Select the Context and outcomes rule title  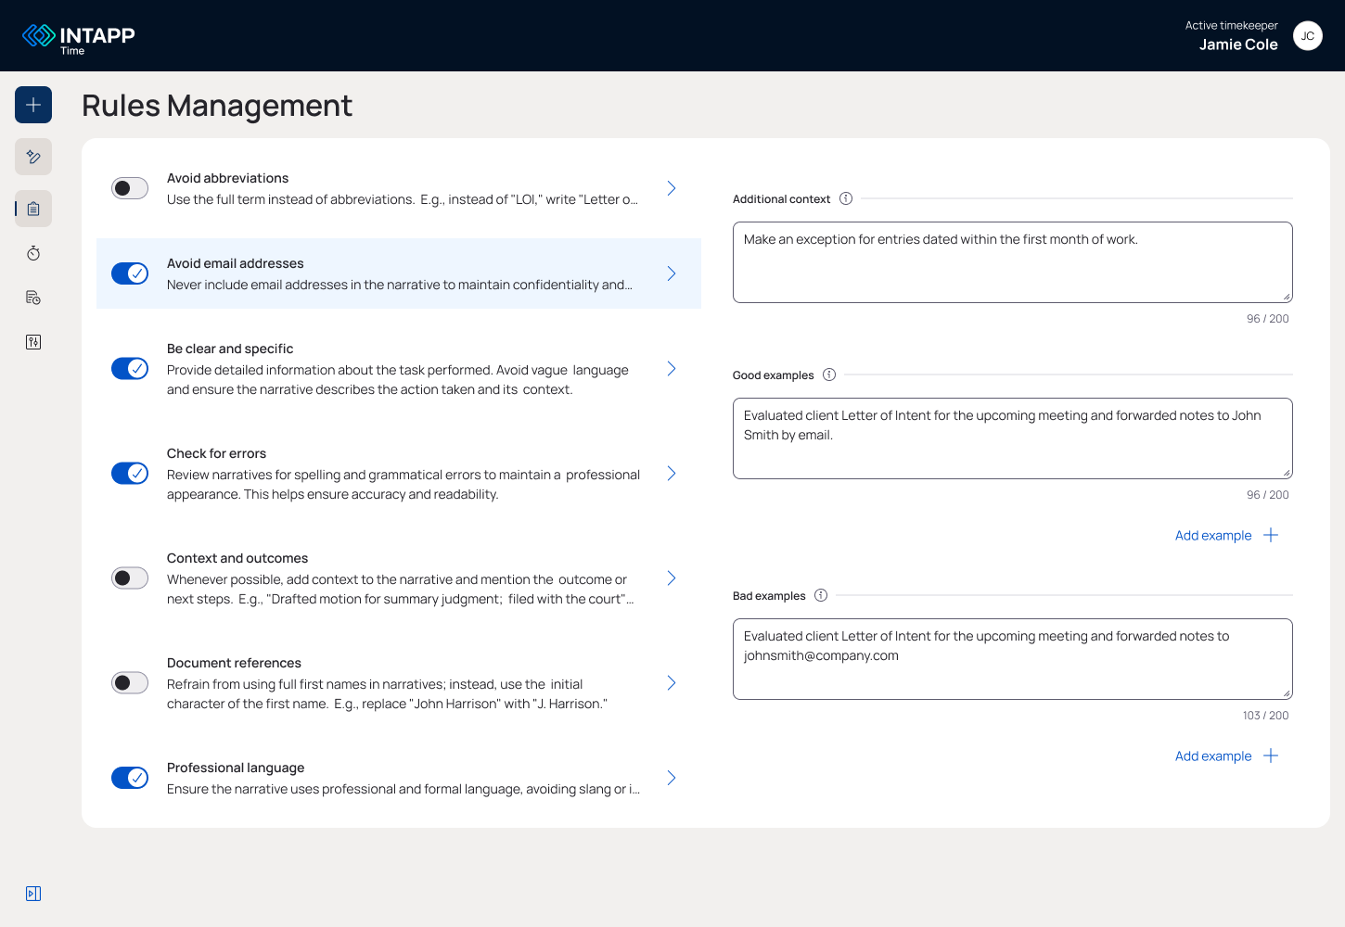click(x=237, y=558)
